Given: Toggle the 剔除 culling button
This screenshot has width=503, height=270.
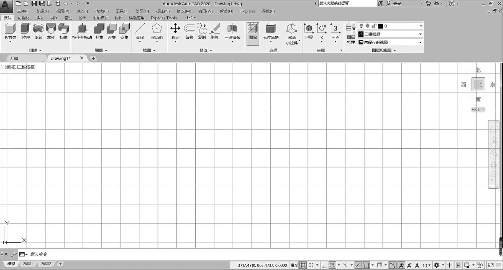Looking at the screenshot, I should coord(252,33).
